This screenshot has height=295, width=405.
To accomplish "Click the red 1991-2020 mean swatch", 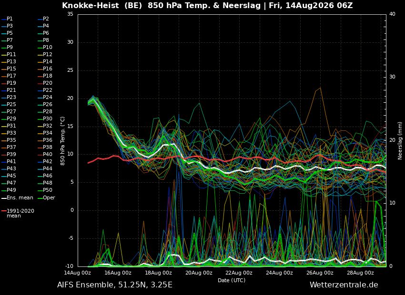I will (4, 211).
